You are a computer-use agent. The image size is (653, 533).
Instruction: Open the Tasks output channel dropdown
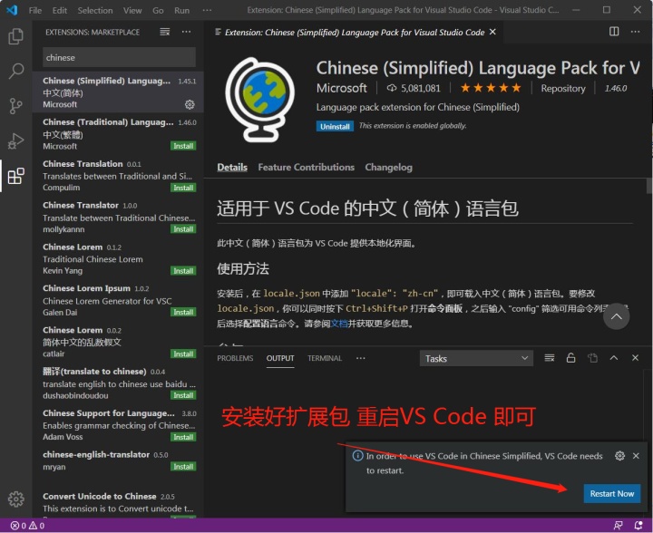[x=476, y=358]
